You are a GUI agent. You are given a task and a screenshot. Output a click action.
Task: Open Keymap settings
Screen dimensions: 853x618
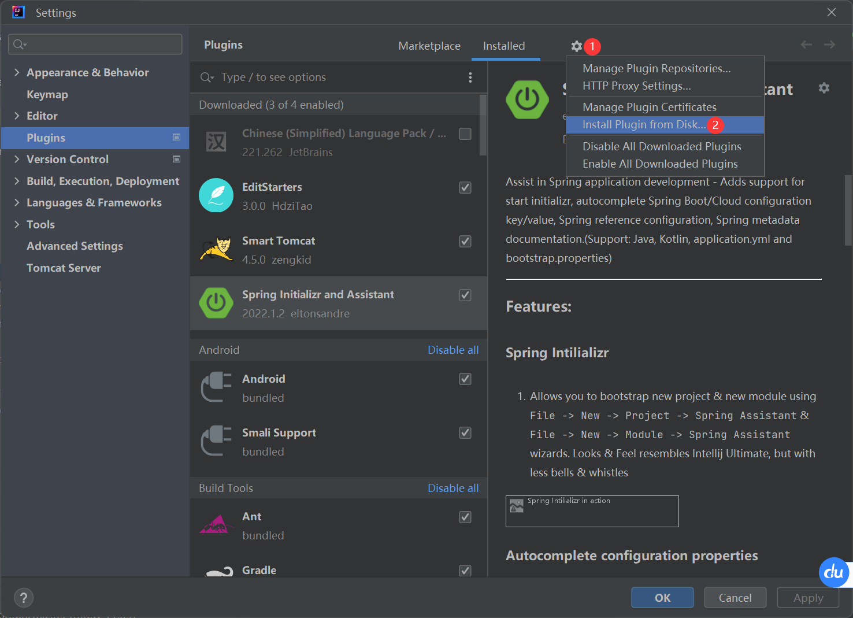tap(47, 94)
